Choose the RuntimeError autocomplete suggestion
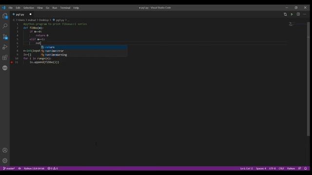Viewport: 312px width, 175px height. pos(84,51)
